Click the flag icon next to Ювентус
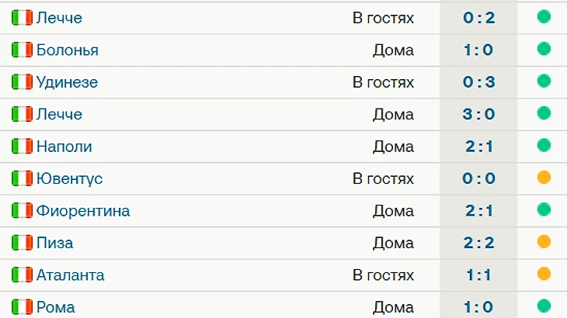 22,178
